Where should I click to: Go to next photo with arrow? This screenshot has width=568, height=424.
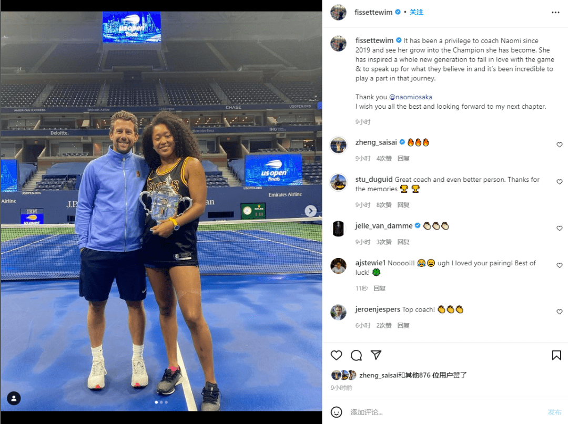point(310,211)
